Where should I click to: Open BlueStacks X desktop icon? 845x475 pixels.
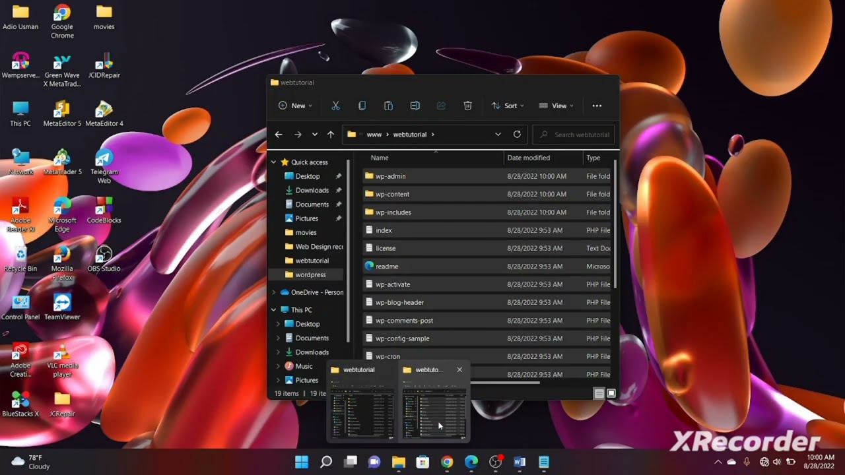pos(20,404)
